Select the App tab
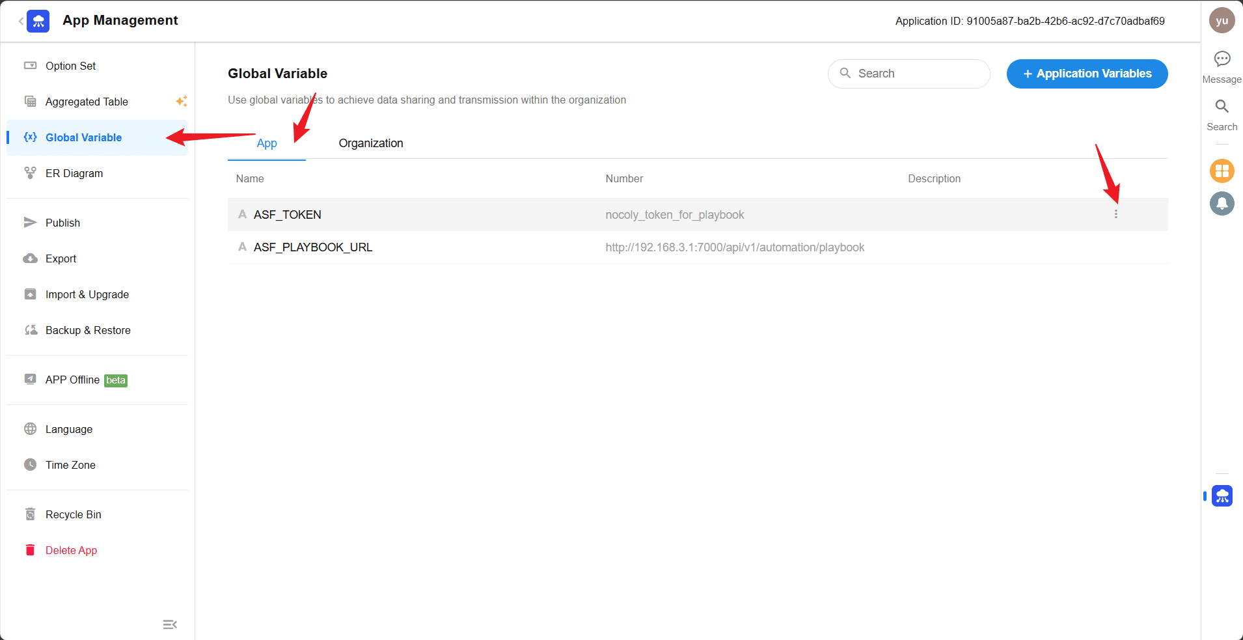The height and width of the screenshot is (640, 1243). (267, 143)
